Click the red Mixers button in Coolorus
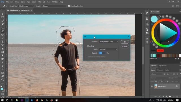The image size is (181, 102). pos(160,50)
